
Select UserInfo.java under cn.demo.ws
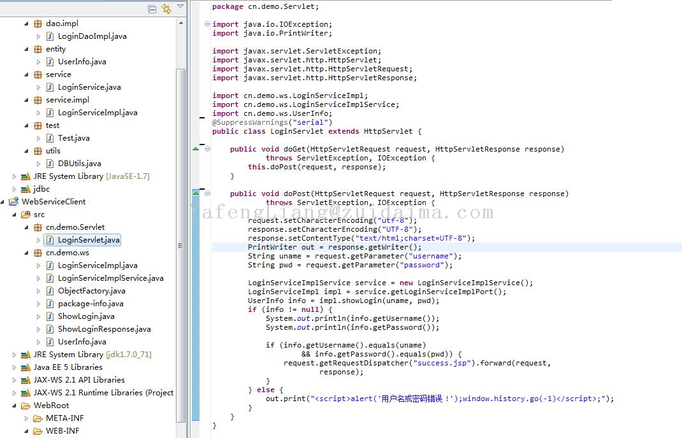[x=82, y=342]
